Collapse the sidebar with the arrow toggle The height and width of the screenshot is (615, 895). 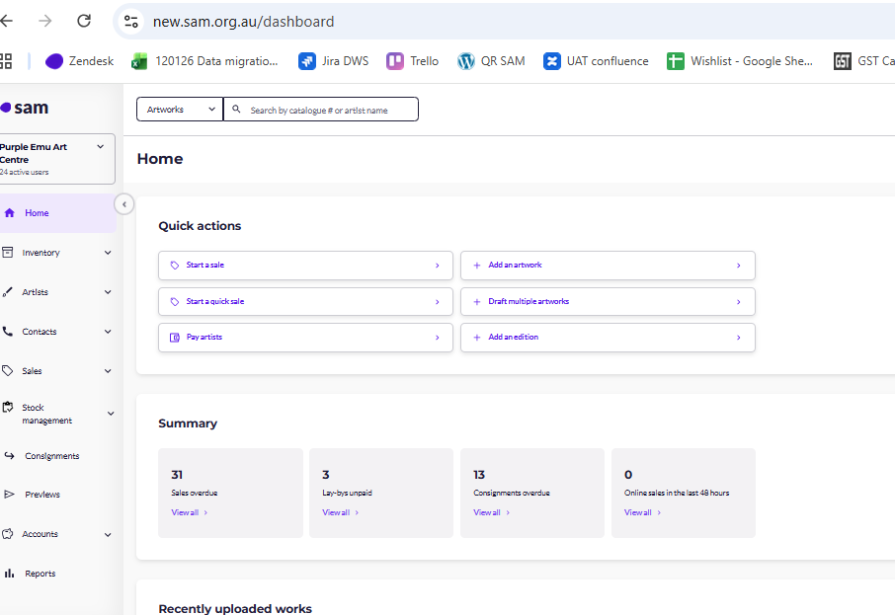pyautogui.click(x=123, y=204)
